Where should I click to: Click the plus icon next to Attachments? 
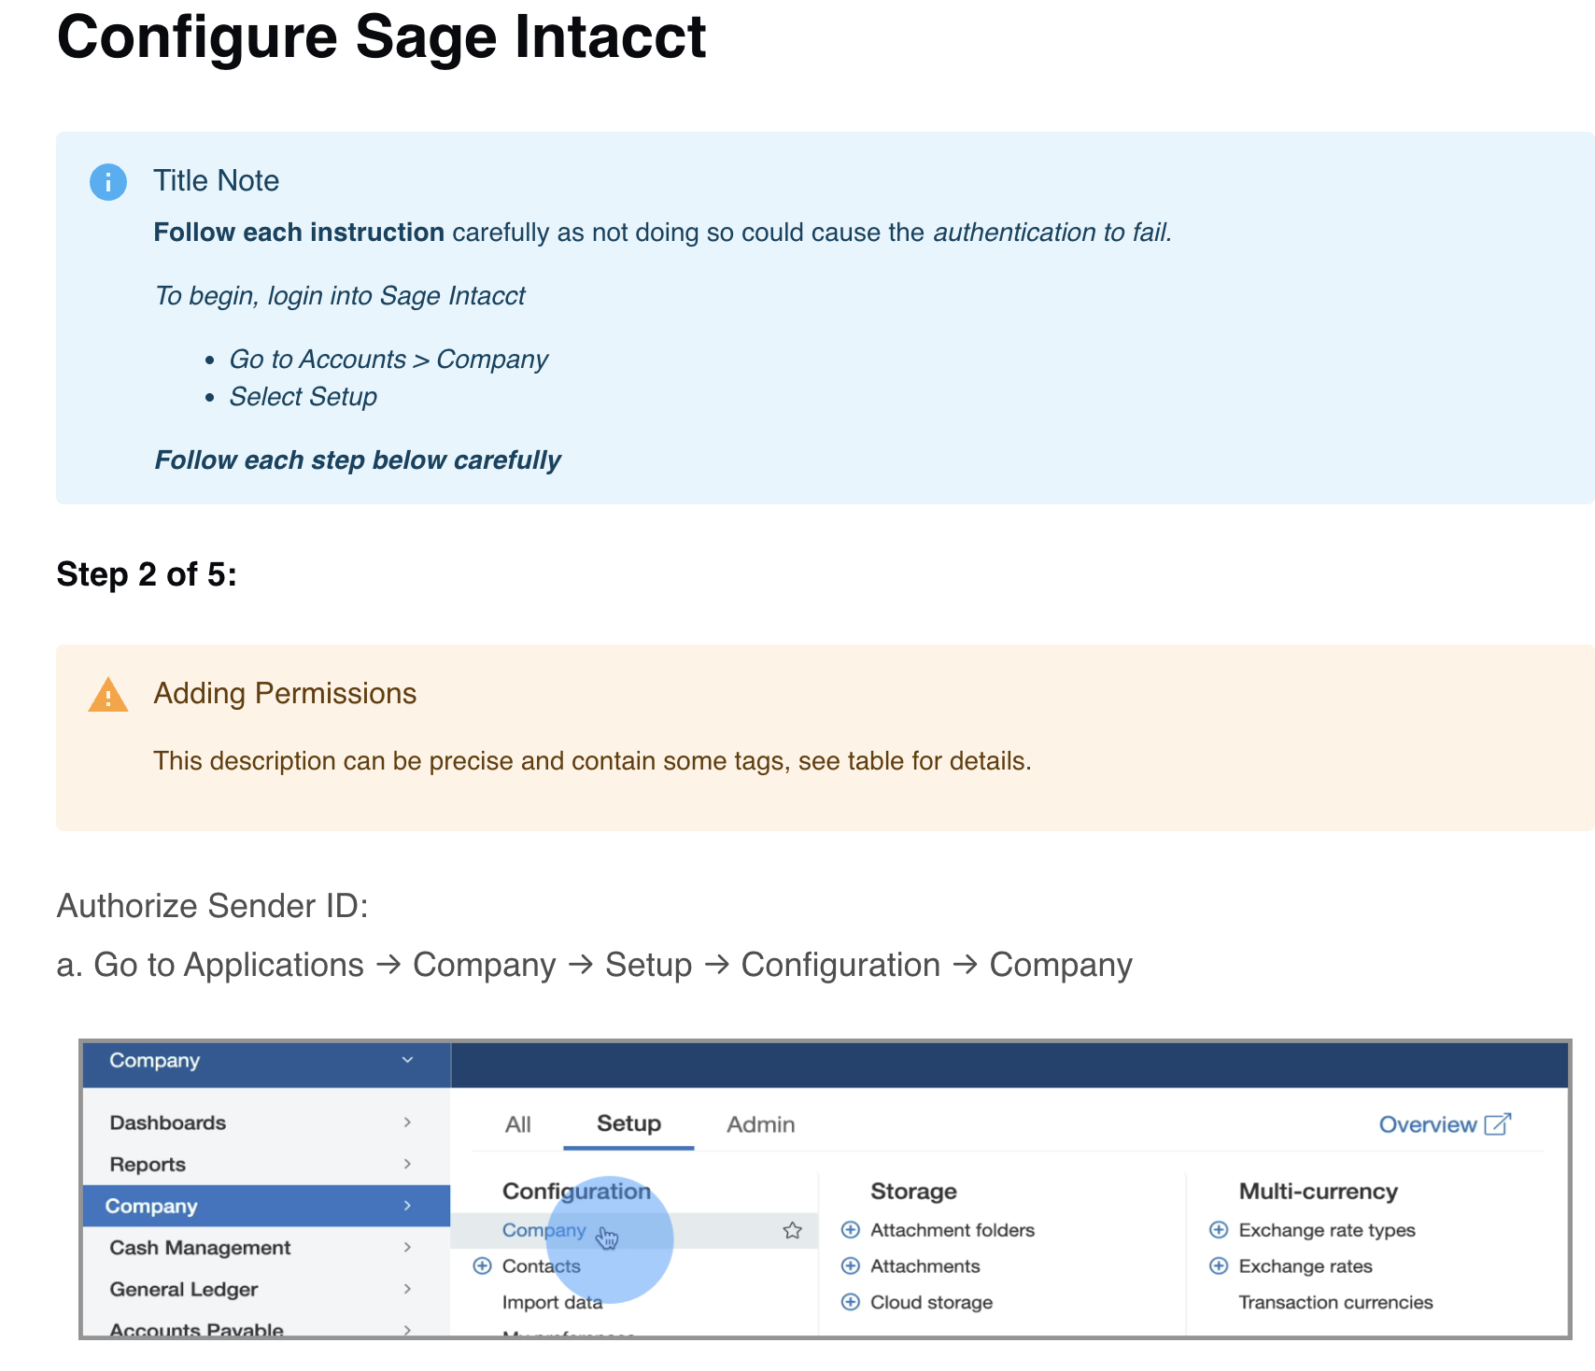(x=850, y=1265)
